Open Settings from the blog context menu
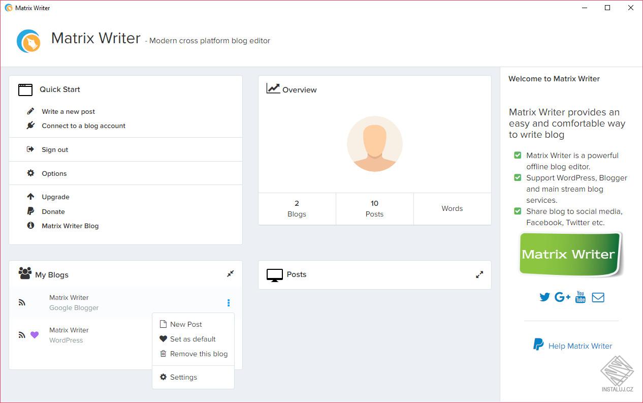 (x=193, y=377)
